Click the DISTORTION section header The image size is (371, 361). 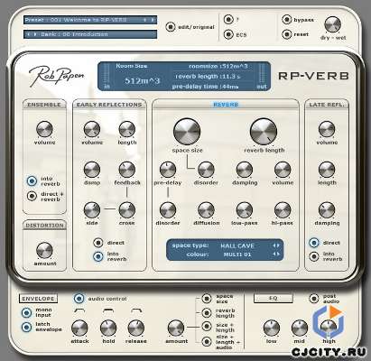coord(44,226)
